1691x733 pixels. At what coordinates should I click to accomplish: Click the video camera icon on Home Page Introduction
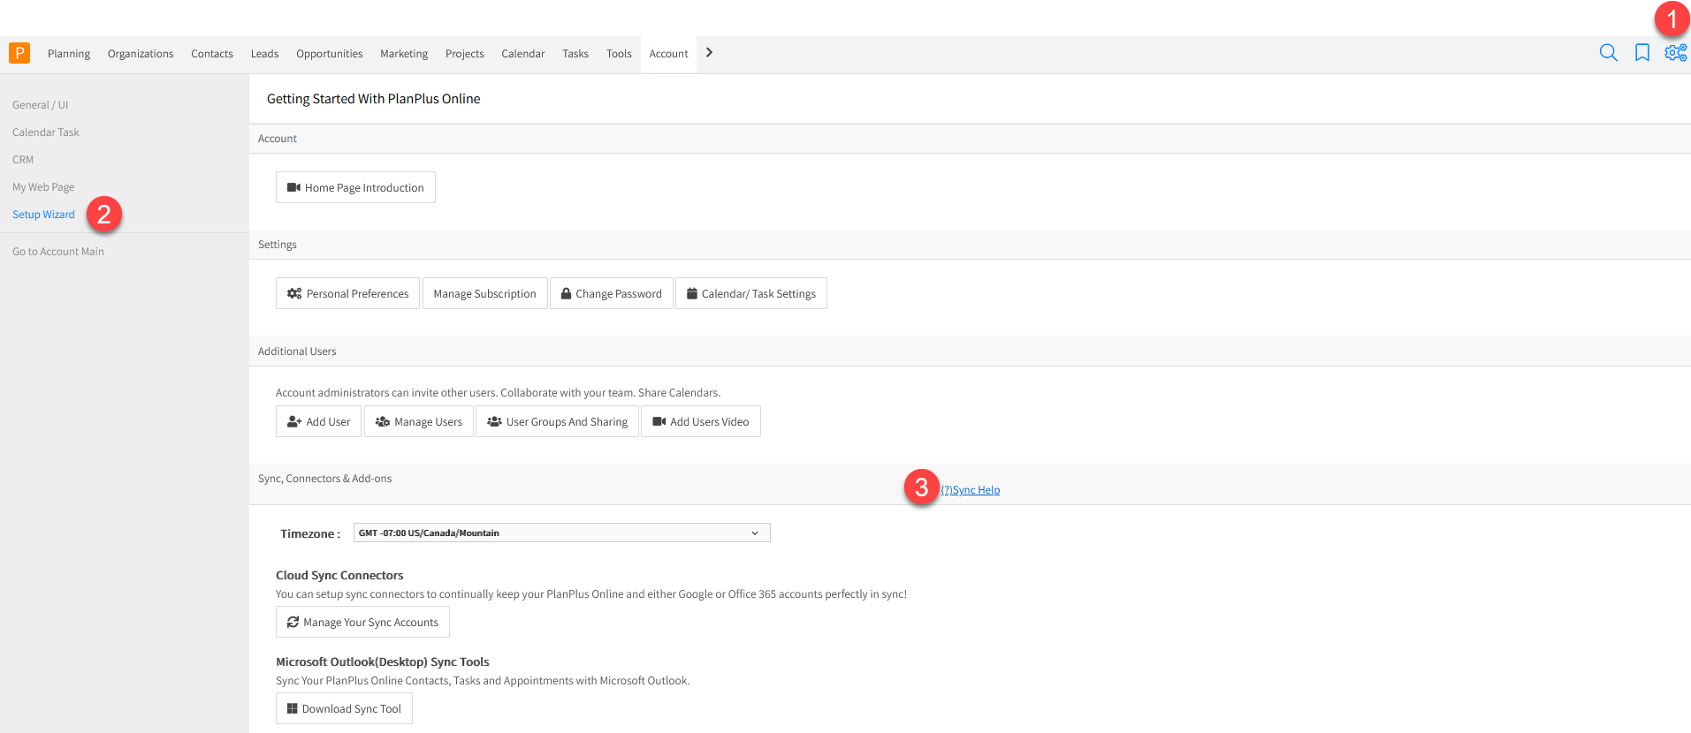pos(293,187)
